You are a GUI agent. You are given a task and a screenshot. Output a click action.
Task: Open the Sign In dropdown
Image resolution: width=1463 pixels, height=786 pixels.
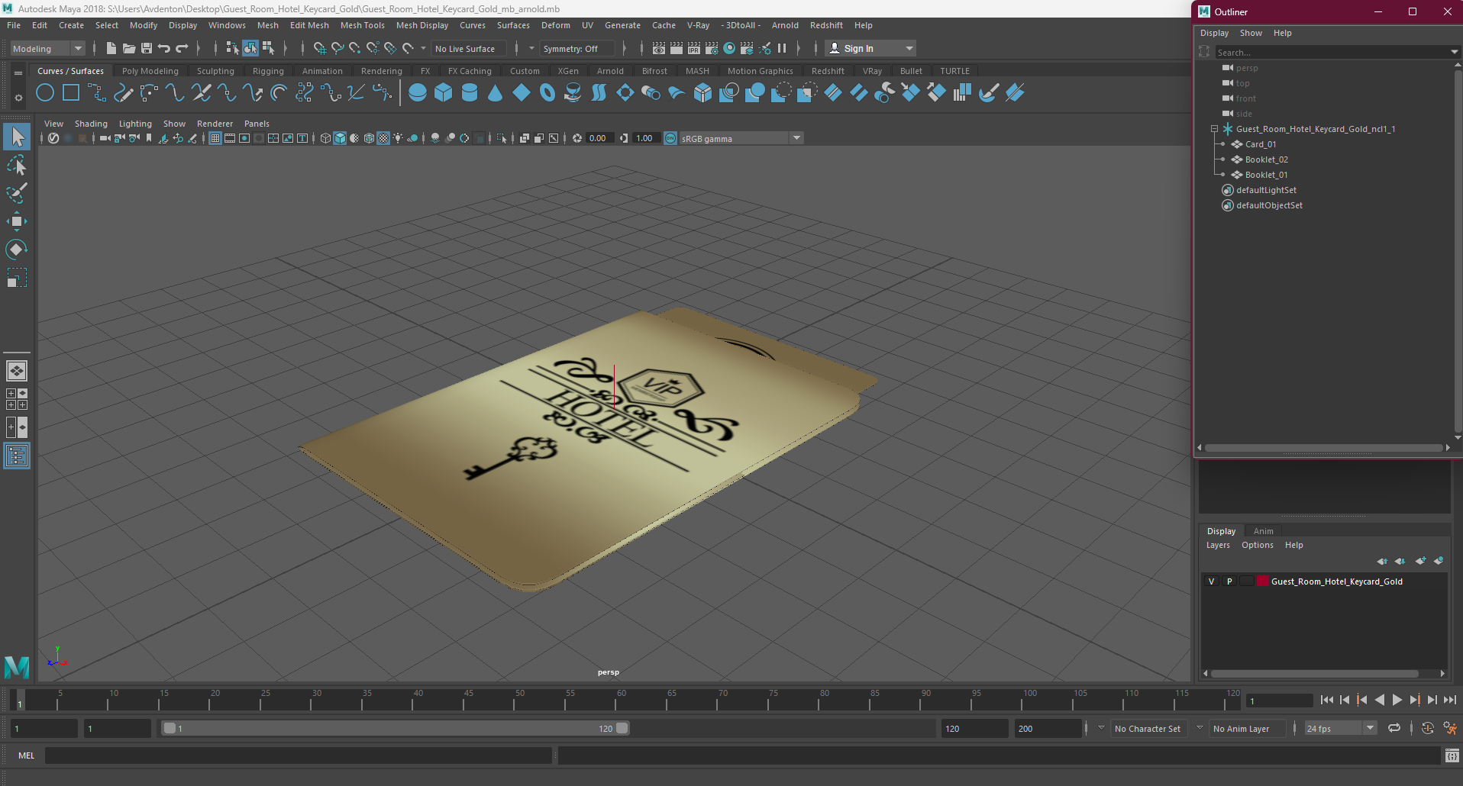click(872, 48)
